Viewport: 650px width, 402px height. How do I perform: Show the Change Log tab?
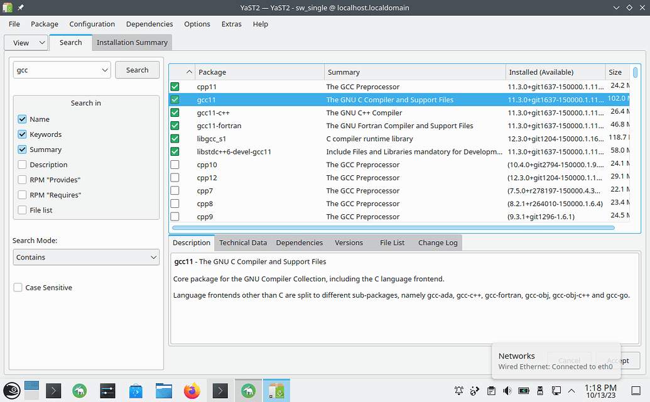point(438,243)
